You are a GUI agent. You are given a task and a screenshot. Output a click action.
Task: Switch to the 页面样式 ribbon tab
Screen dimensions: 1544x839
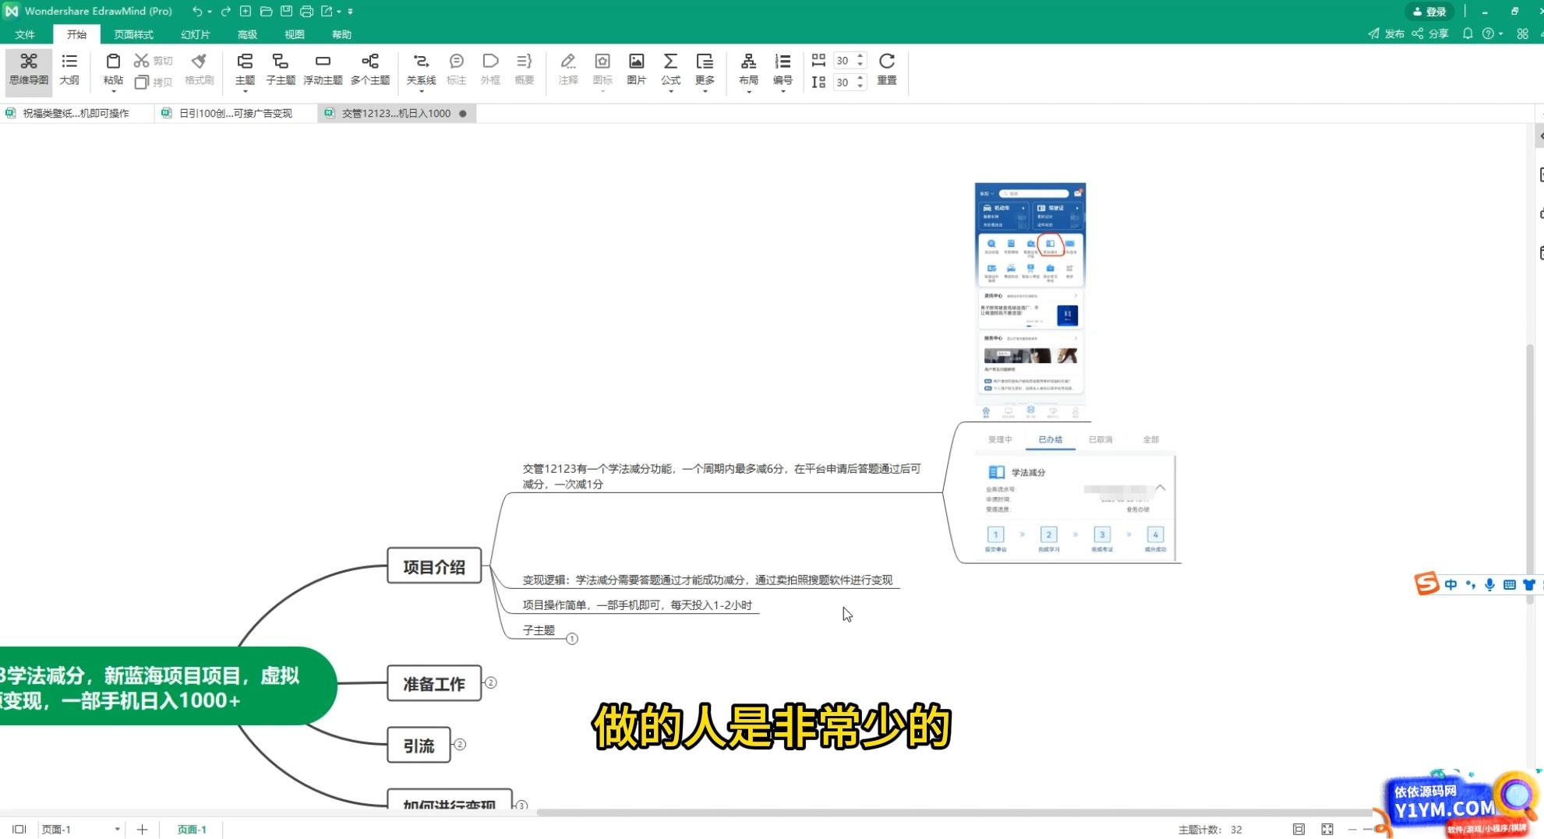[133, 34]
